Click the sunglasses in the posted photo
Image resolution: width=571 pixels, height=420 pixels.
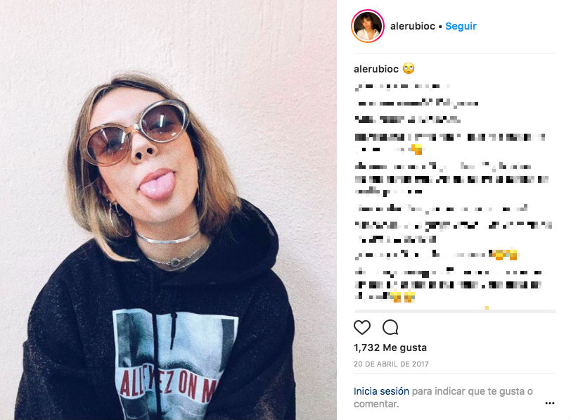coord(136,132)
